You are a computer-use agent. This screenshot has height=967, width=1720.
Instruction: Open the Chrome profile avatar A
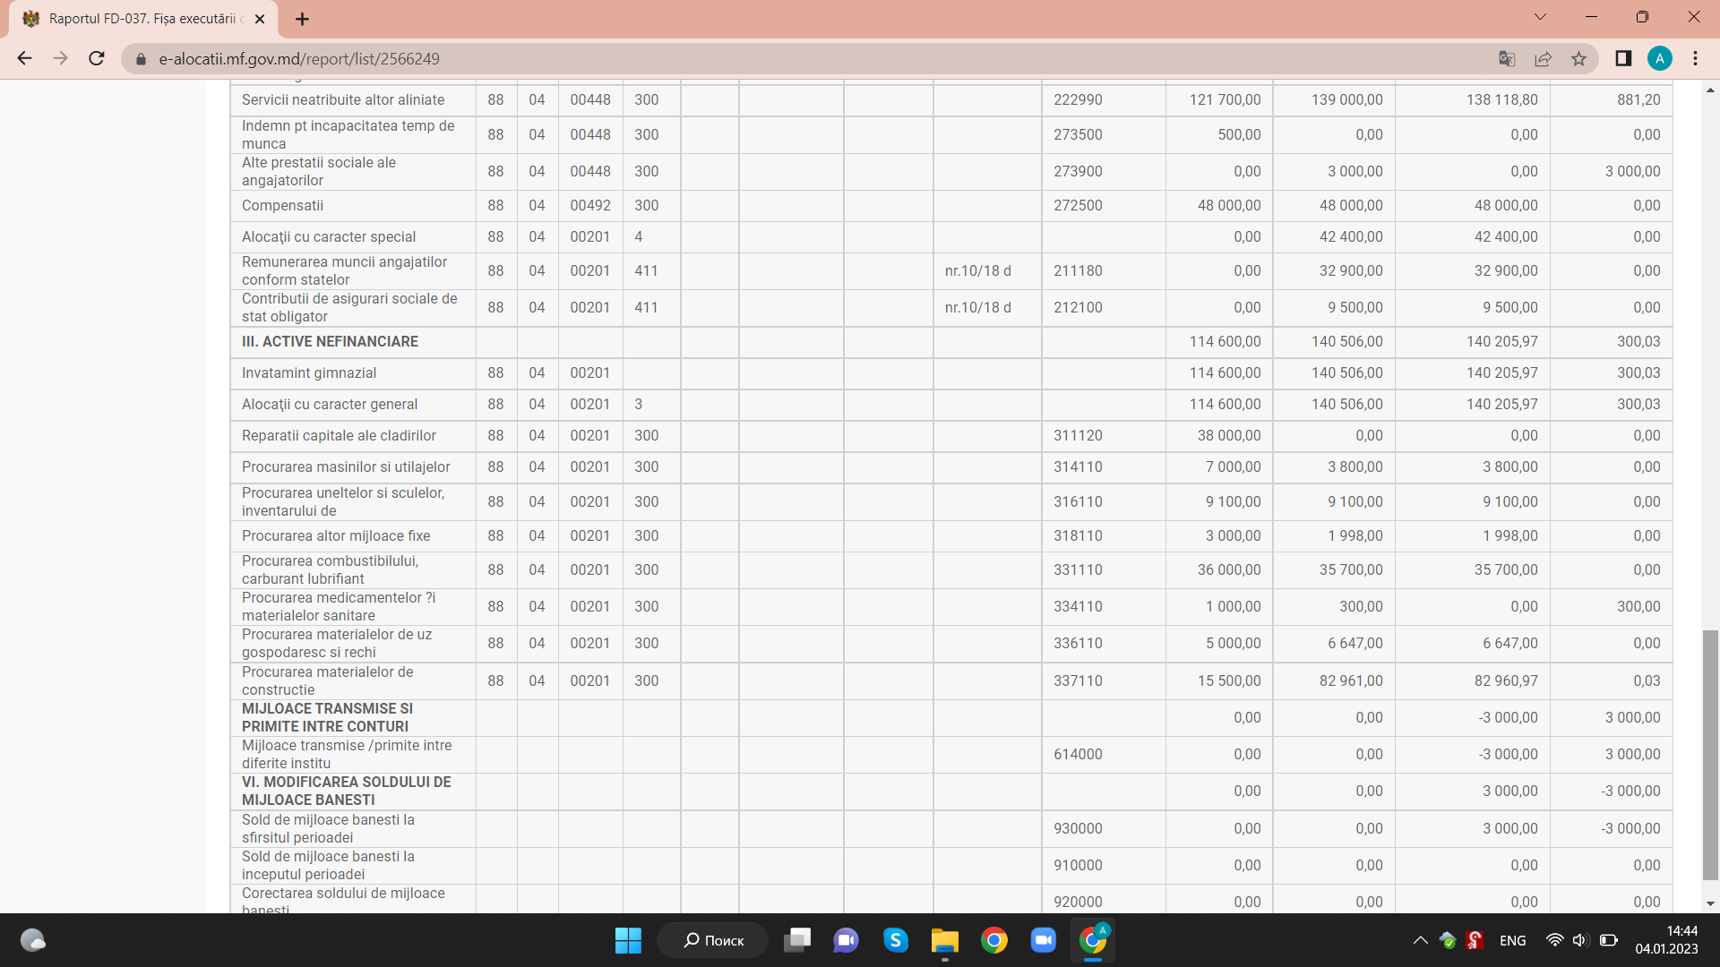pyautogui.click(x=1659, y=59)
